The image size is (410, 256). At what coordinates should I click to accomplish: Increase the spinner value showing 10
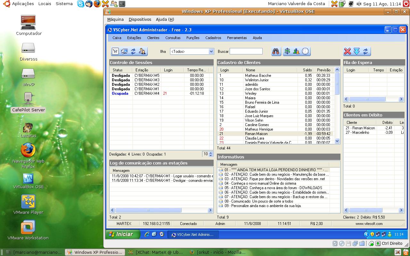click(210, 153)
